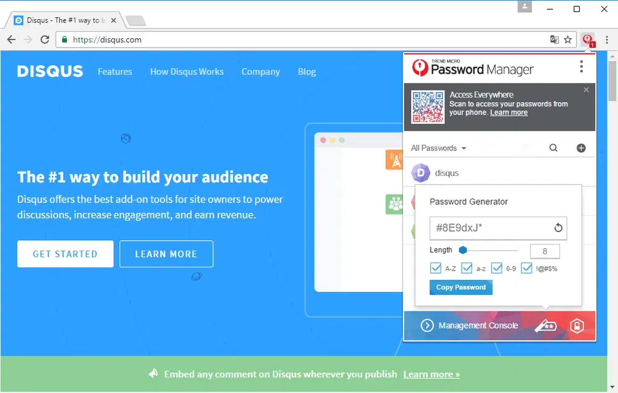Click the DISQUS logo
Screen dimensions: 618x393
[x=50, y=71]
